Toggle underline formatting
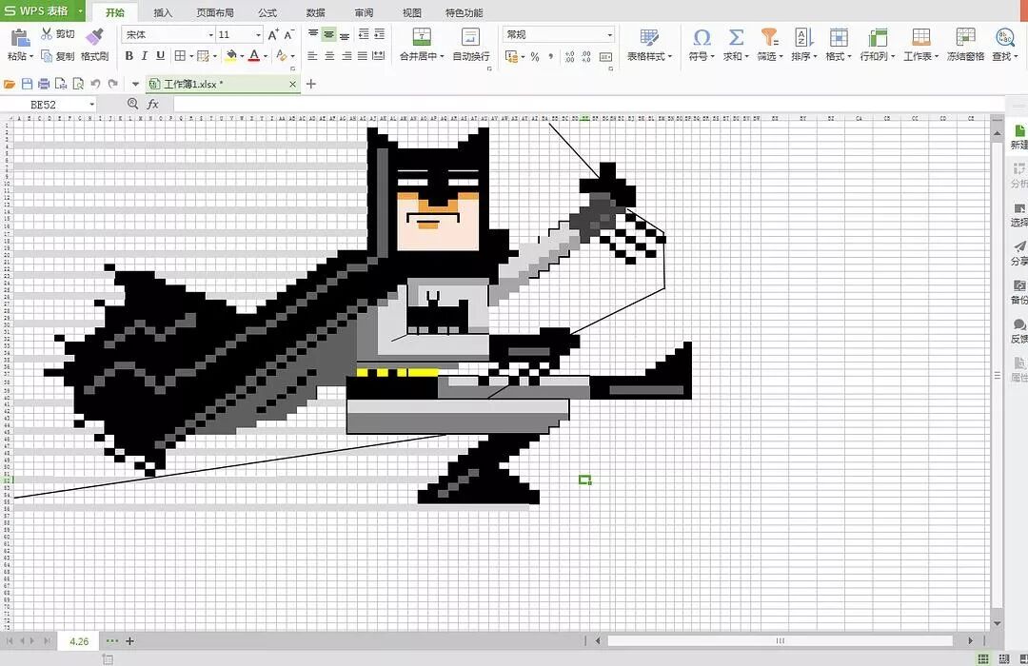The image size is (1028, 666). (x=160, y=56)
